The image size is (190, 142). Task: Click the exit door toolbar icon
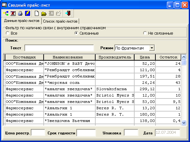click(68, 13)
